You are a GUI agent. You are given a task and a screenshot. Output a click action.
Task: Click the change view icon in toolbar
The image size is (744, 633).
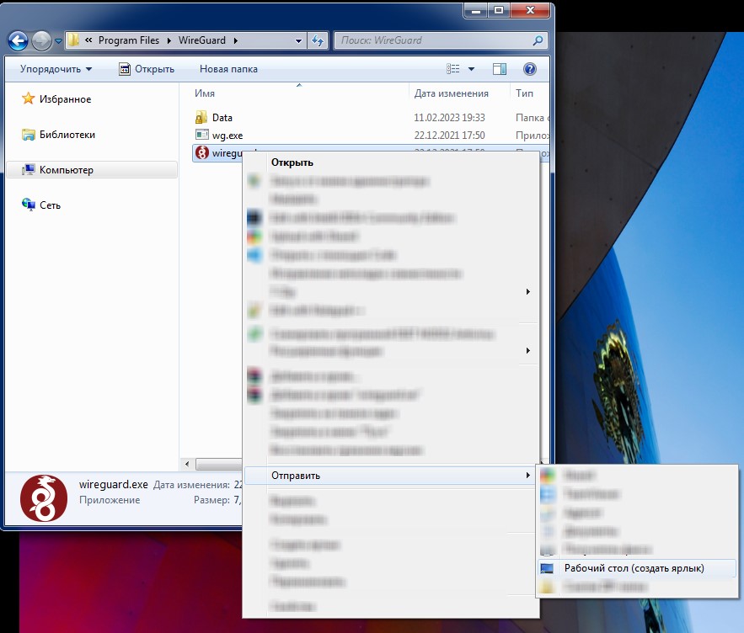click(x=453, y=69)
